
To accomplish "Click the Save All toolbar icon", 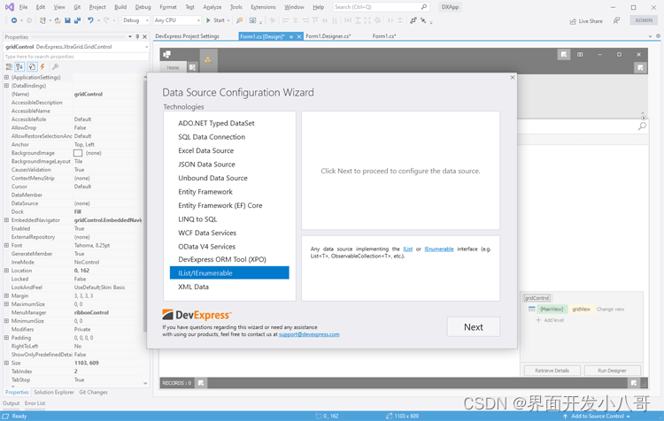I will tap(77, 20).
